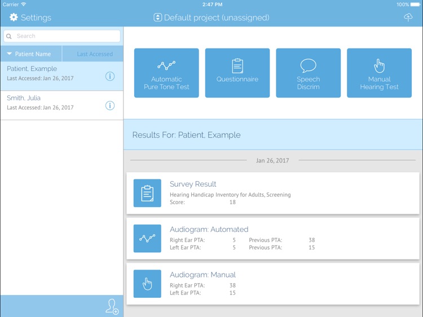This screenshot has height=317, width=423.
Task: Click the Settings label in header
Action: pos(36,18)
